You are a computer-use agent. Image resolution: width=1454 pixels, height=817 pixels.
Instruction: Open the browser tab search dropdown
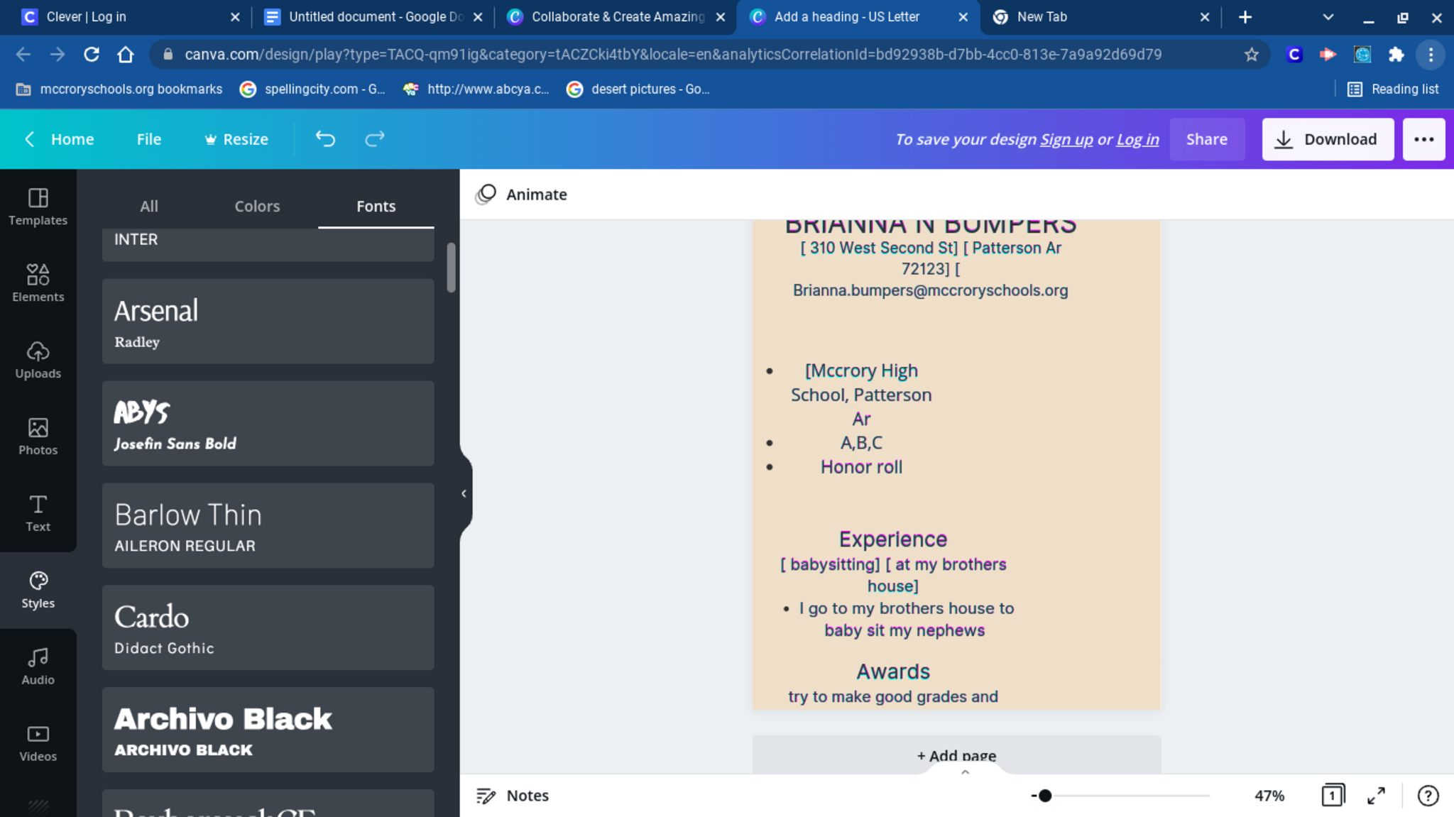(x=1328, y=17)
